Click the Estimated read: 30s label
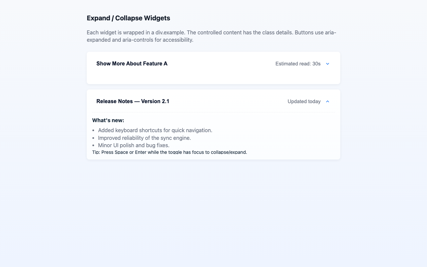Screen dimensions: 427x267 point(298,63)
